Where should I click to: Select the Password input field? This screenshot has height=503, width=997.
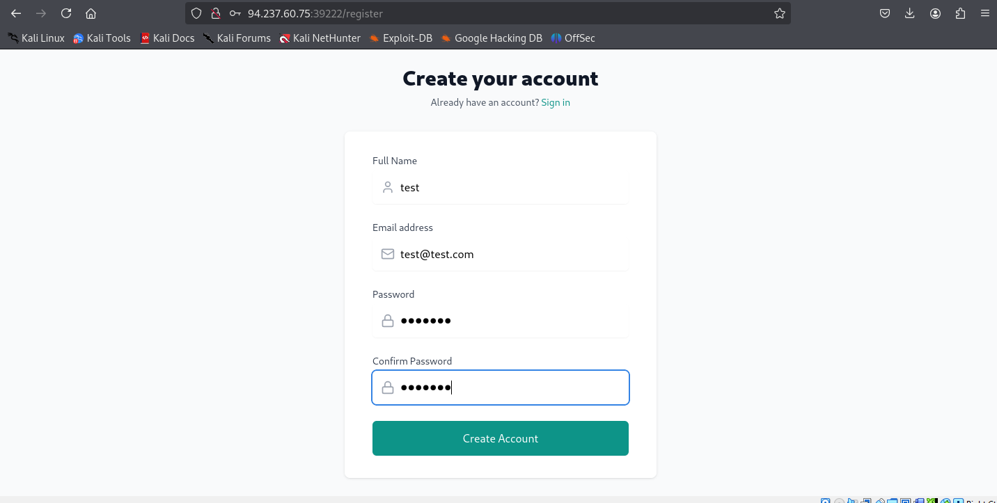pyautogui.click(x=512, y=321)
